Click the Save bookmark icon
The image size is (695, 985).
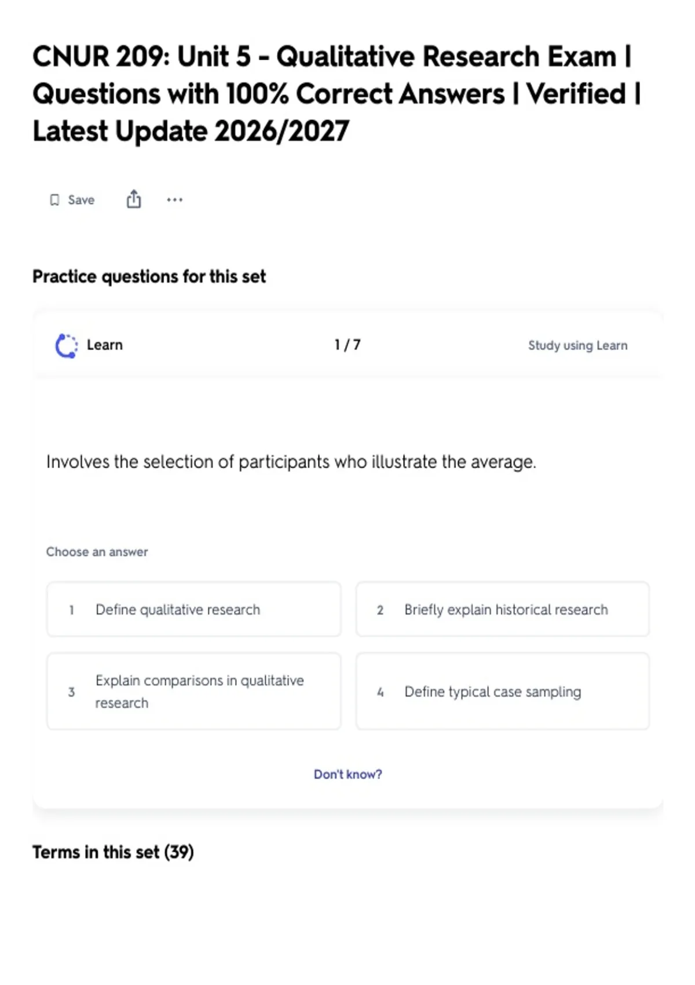coord(54,200)
